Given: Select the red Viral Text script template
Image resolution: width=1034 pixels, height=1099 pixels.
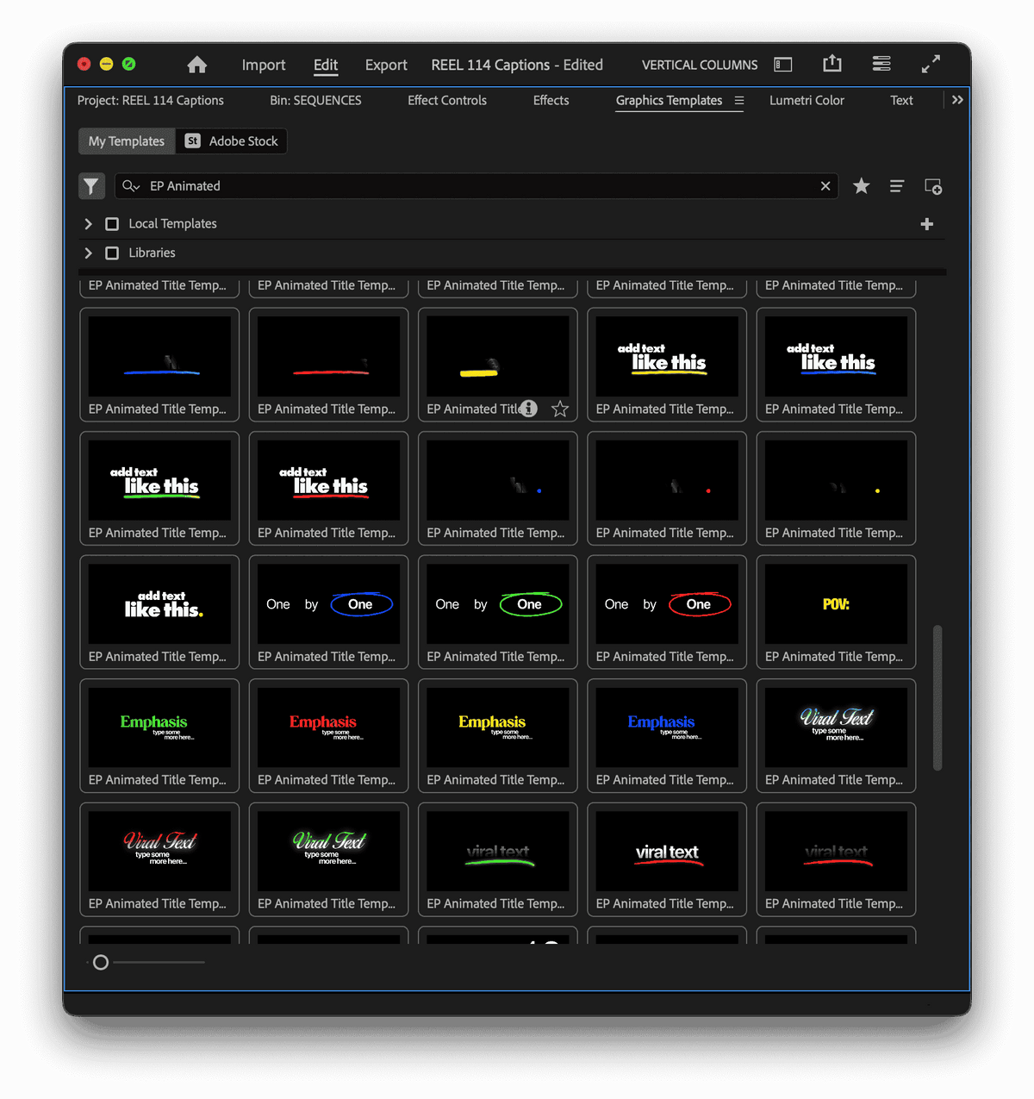Looking at the screenshot, I should 159,859.
